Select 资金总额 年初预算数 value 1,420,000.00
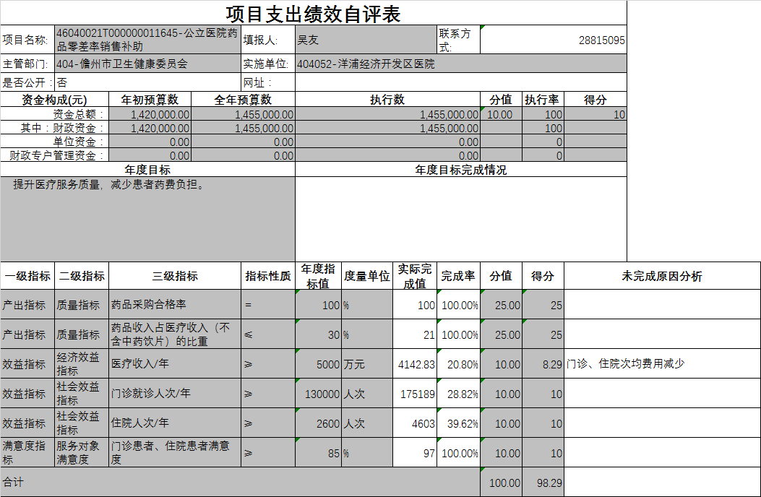Screen dimensions: 761x497 point(150,114)
